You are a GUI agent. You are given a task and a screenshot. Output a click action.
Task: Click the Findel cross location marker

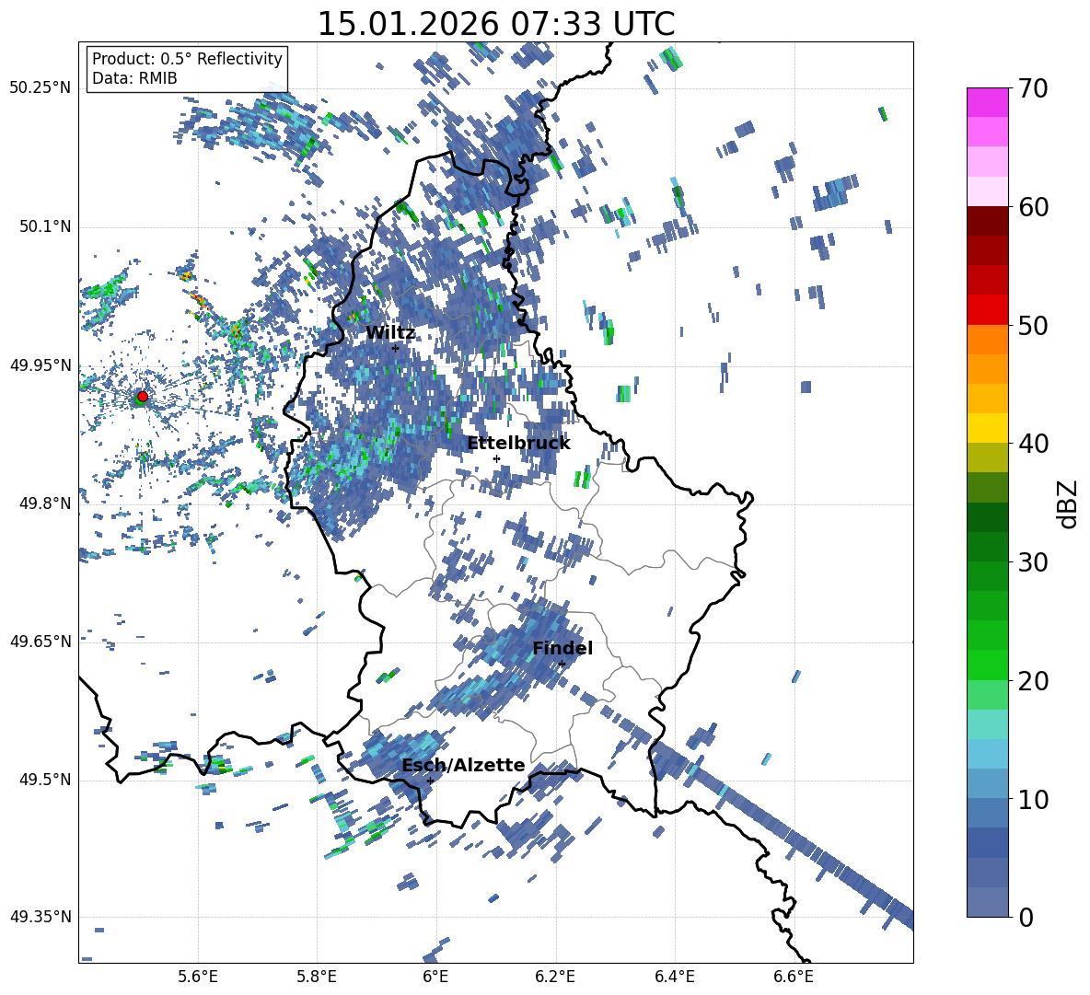[562, 665]
